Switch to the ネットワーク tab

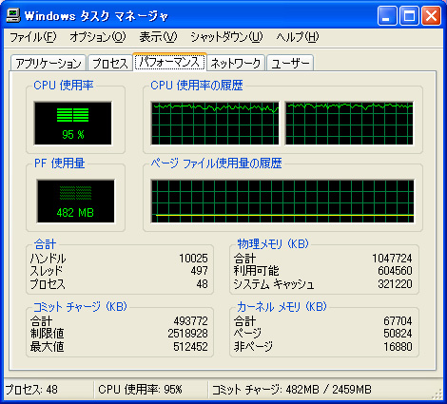(236, 63)
